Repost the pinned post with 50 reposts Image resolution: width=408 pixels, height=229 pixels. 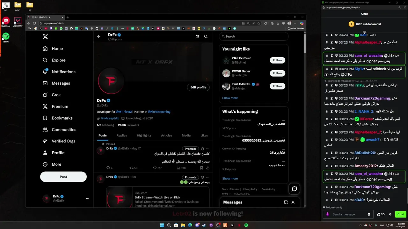[133, 168]
